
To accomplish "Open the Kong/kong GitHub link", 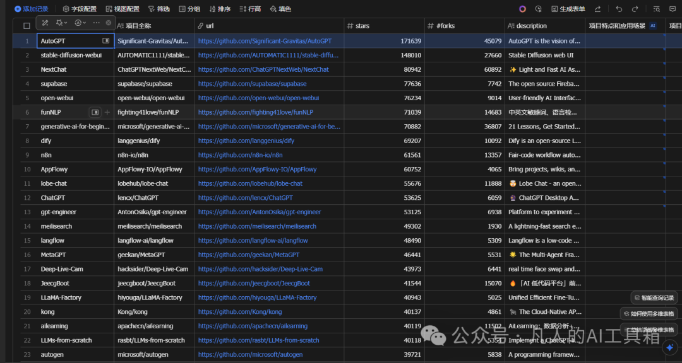I will [240, 312].
